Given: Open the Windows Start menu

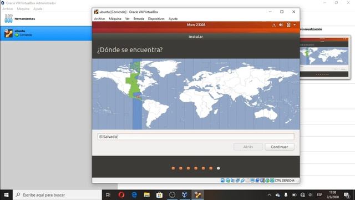Looking at the screenshot, I should [x=6, y=195].
